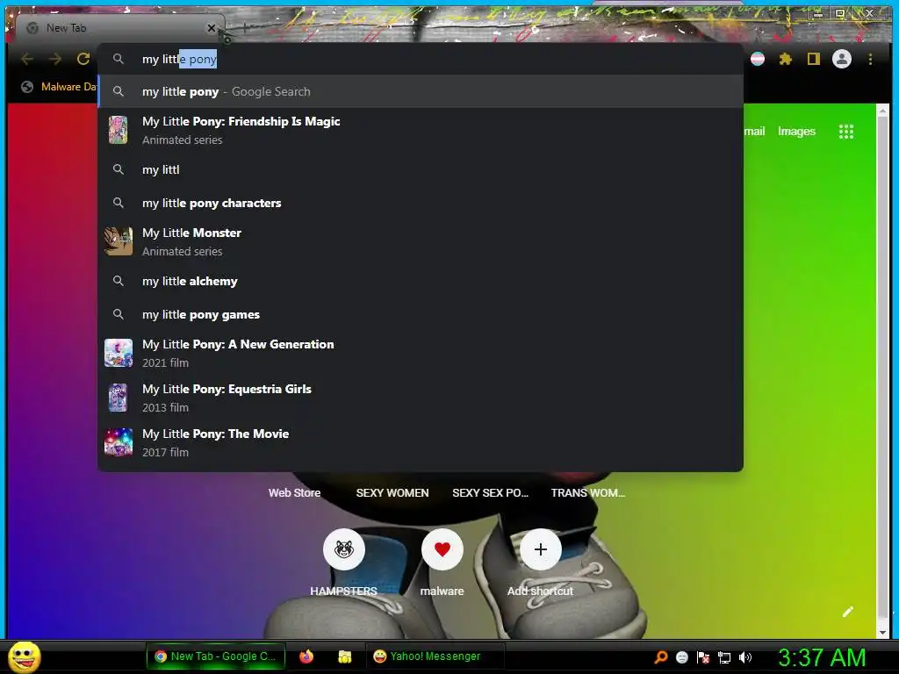Select 'my little alchemy' suggestion
899x674 pixels.
(421, 281)
